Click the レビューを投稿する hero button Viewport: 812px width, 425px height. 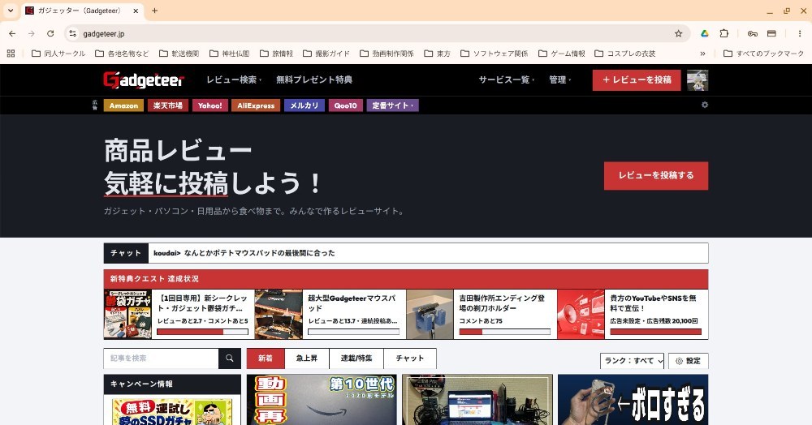(656, 175)
